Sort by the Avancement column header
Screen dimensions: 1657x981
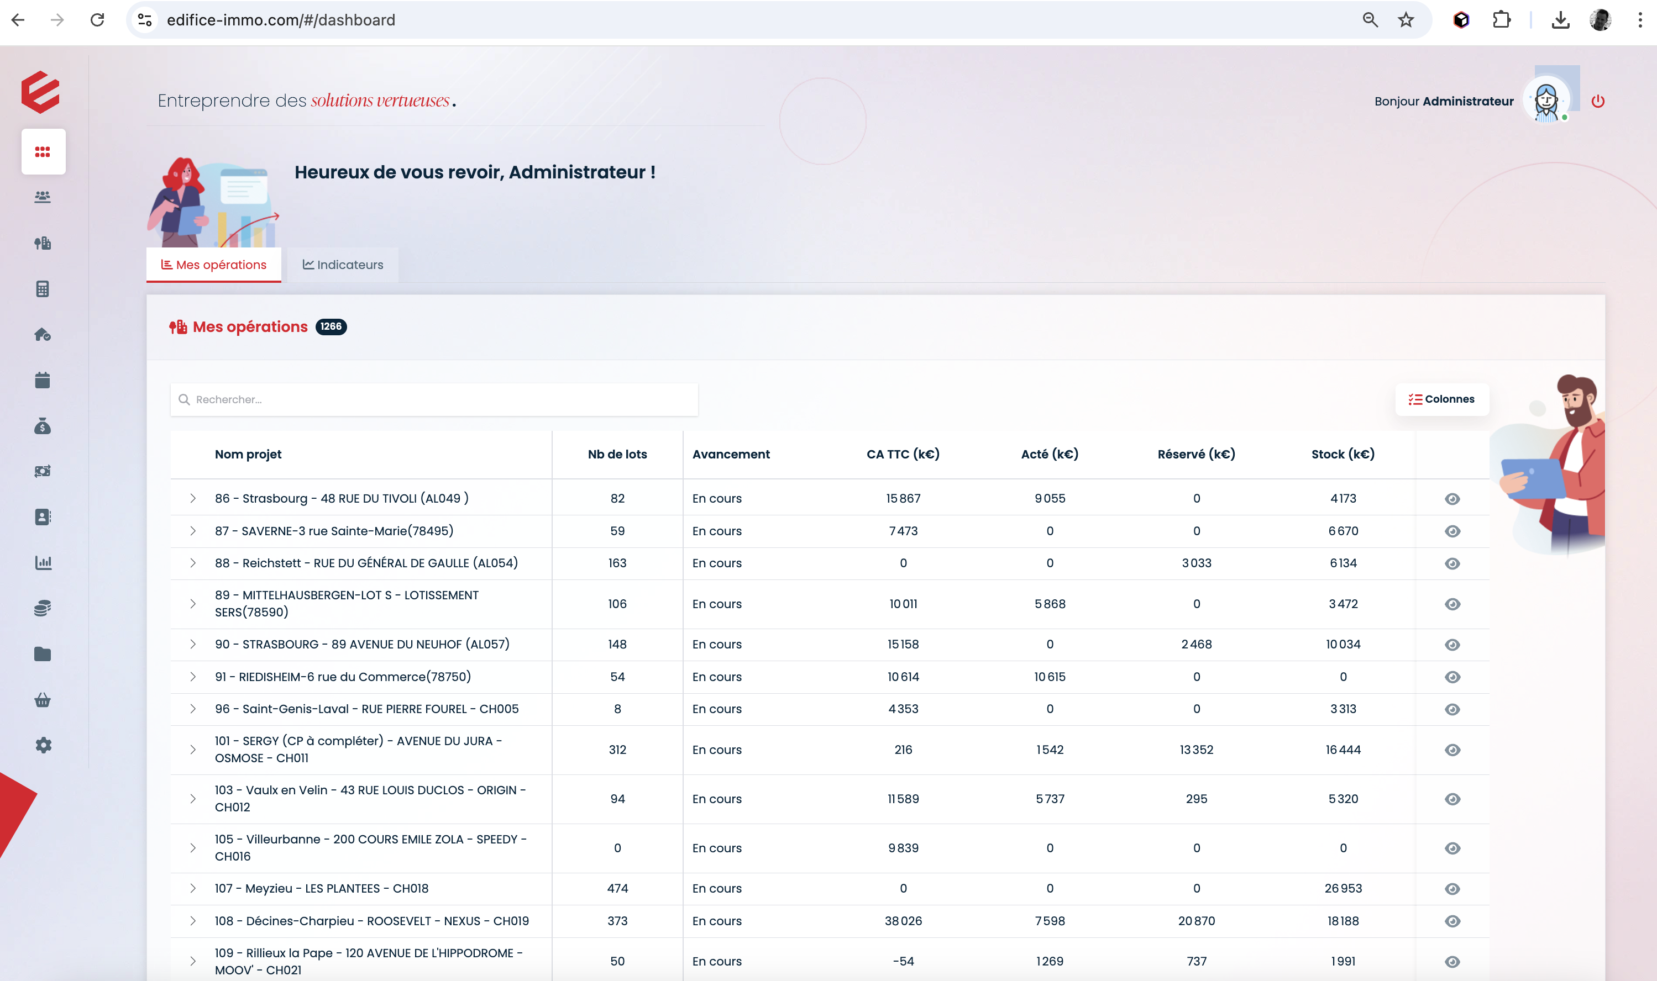[731, 454]
